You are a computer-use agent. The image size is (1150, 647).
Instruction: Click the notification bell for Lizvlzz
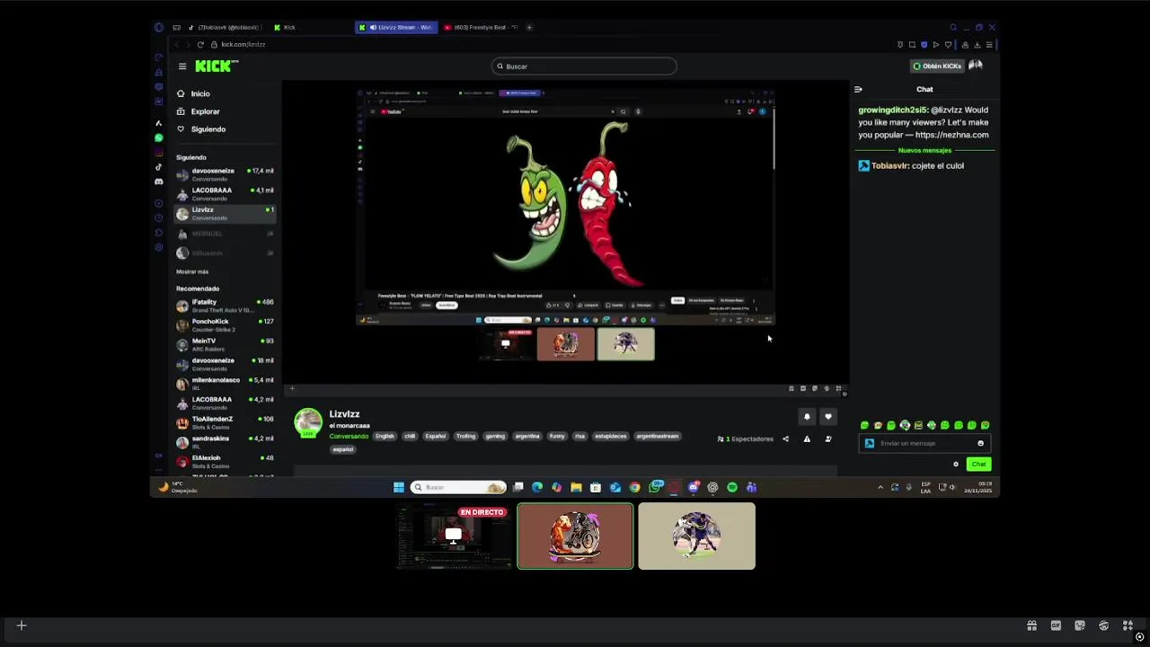tap(807, 416)
